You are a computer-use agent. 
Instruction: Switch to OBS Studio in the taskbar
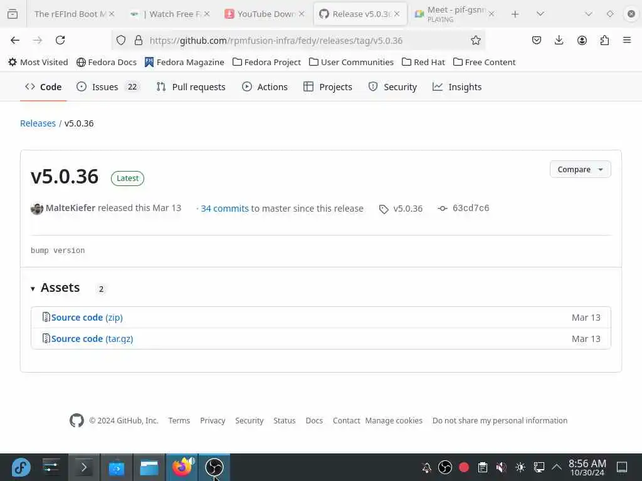pos(214,467)
